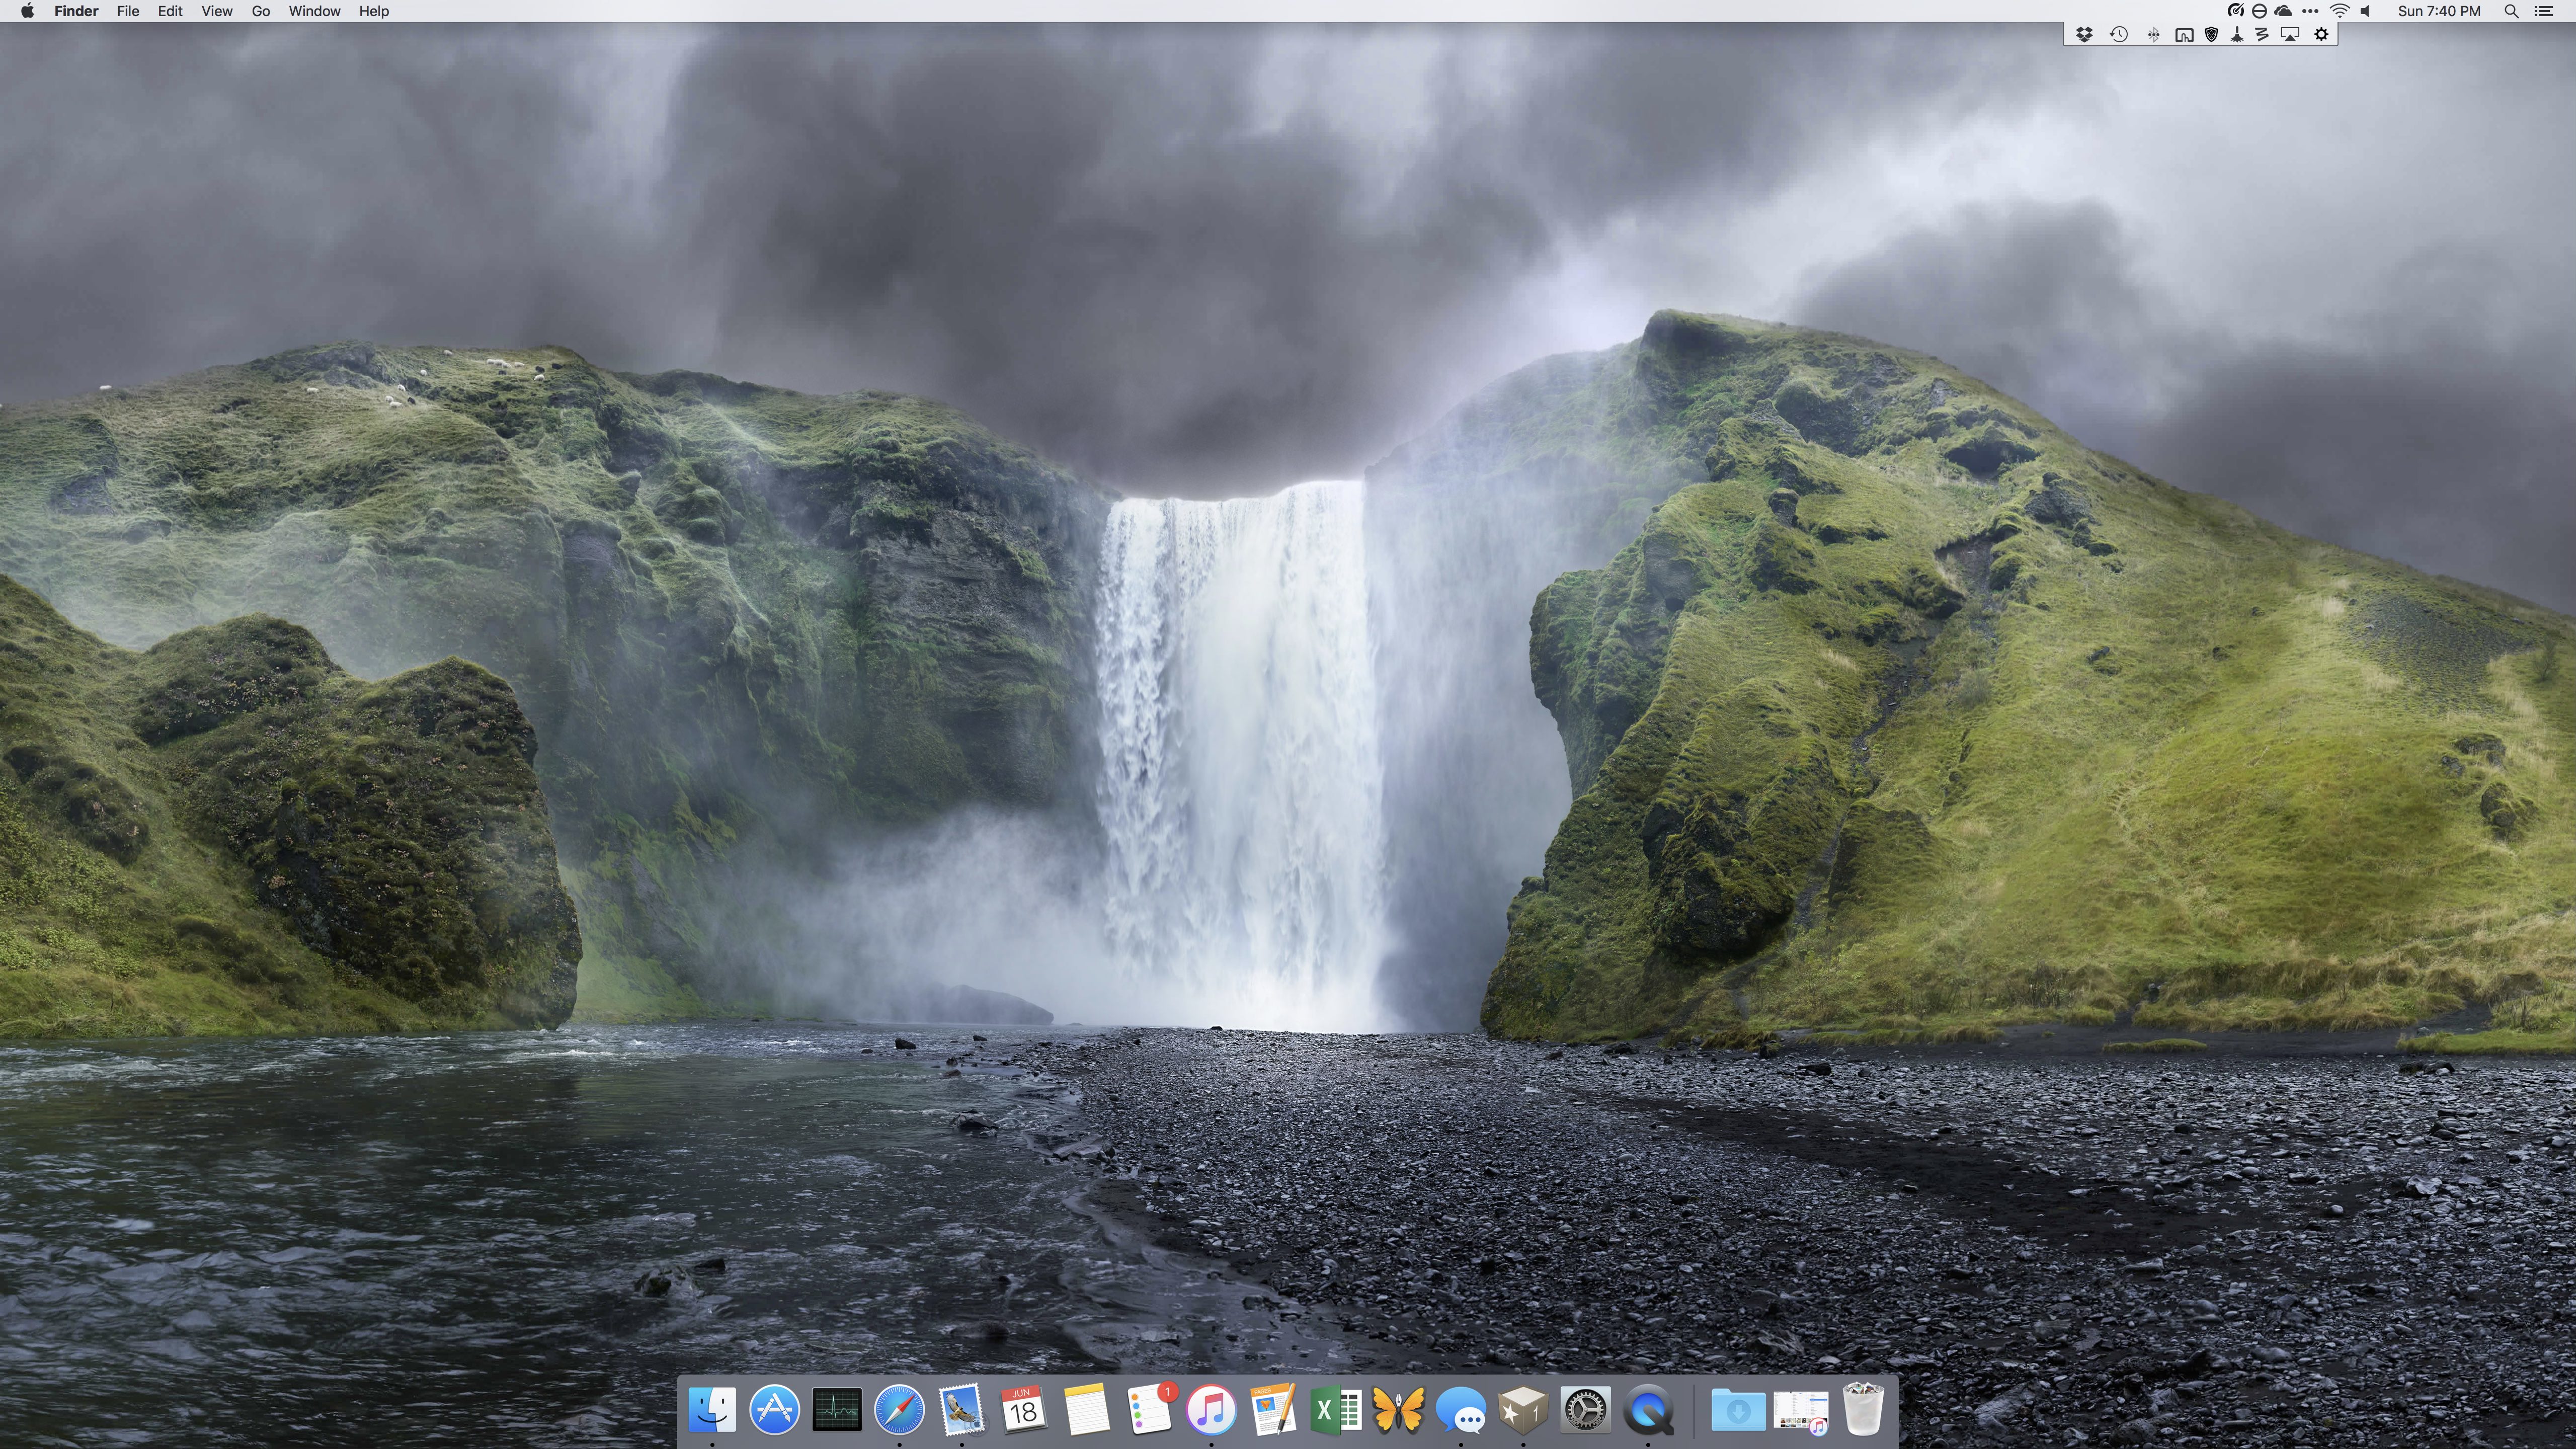Screen dimensions: 2576x1449
Task: Open the Notes app in Dock
Action: [1086, 1410]
